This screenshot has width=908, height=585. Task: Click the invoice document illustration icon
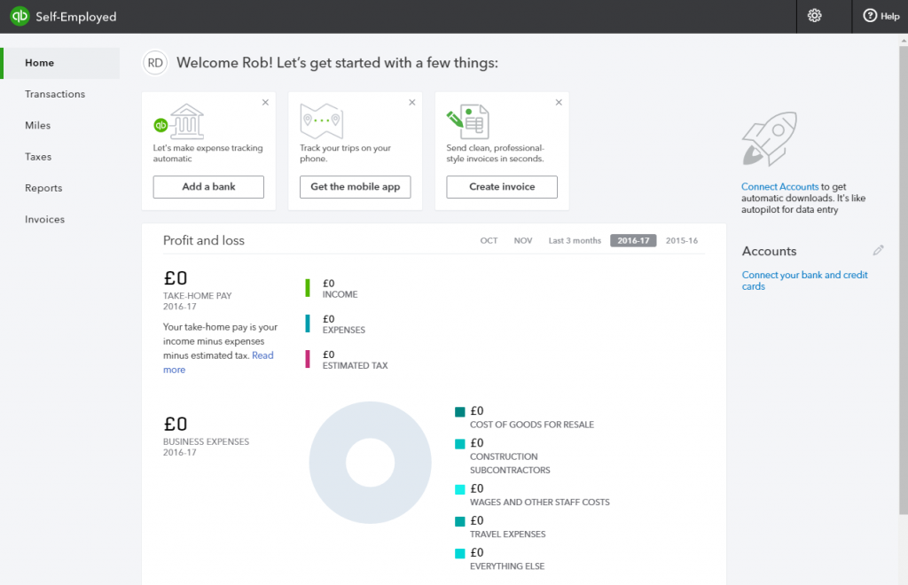tap(468, 121)
